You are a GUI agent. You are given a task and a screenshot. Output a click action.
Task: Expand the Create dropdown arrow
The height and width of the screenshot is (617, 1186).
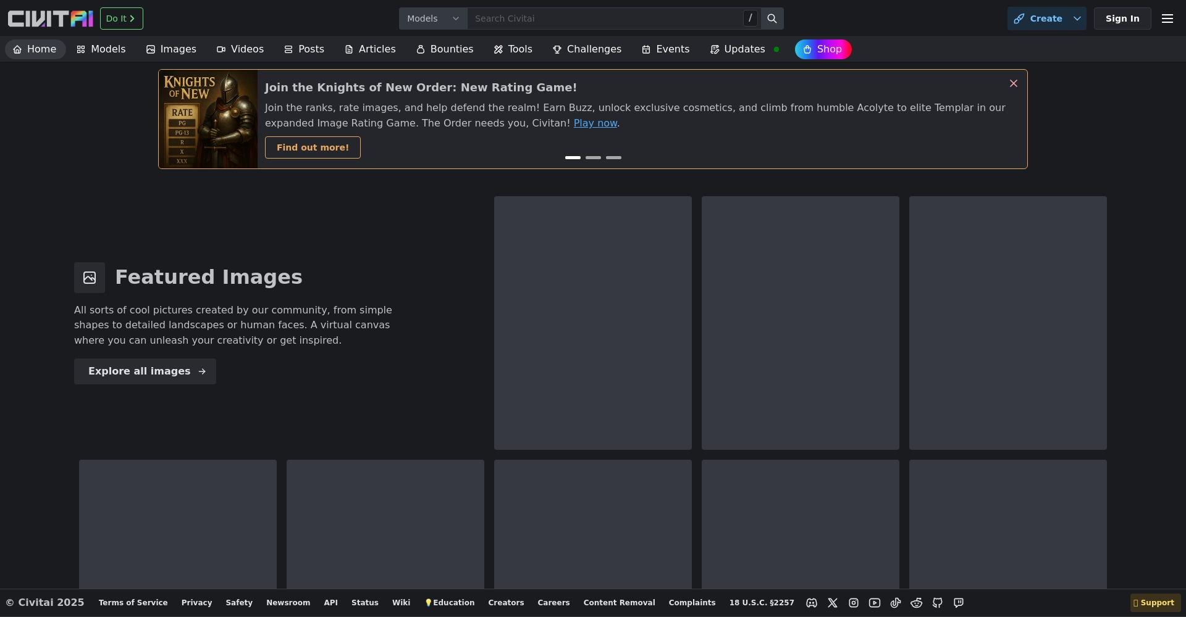(x=1077, y=19)
